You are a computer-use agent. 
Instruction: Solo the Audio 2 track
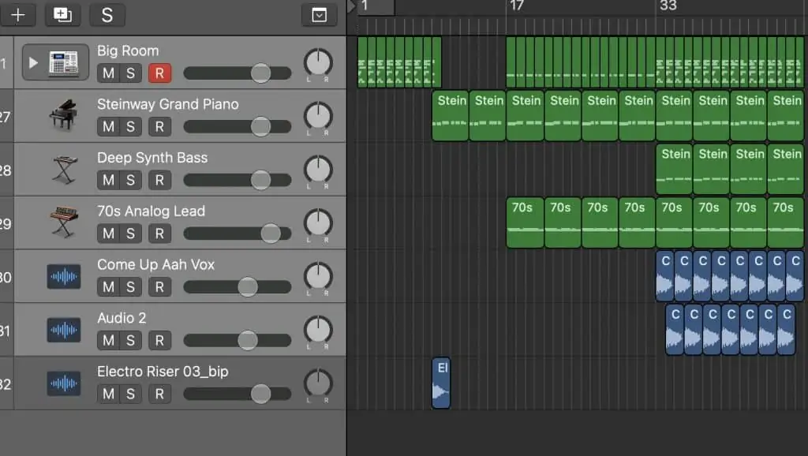tap(131, 341)
